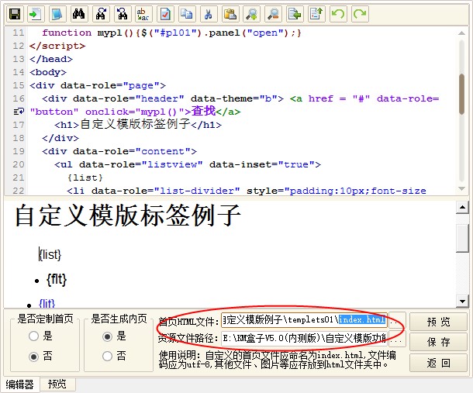Switch to the 预览 tab at bottom
This screenshot has width=473, height=393.
[x=57, y=384]
